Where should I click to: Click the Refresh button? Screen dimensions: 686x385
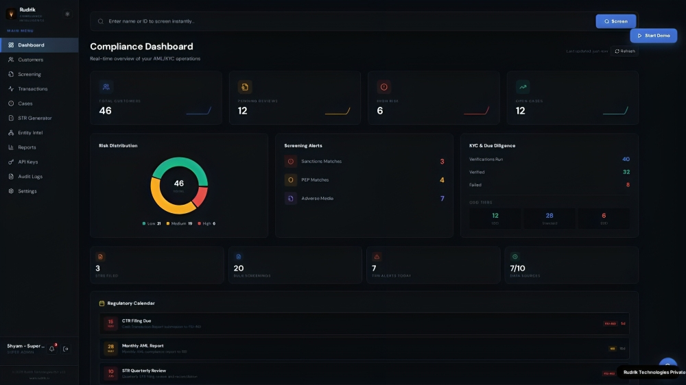625,51
